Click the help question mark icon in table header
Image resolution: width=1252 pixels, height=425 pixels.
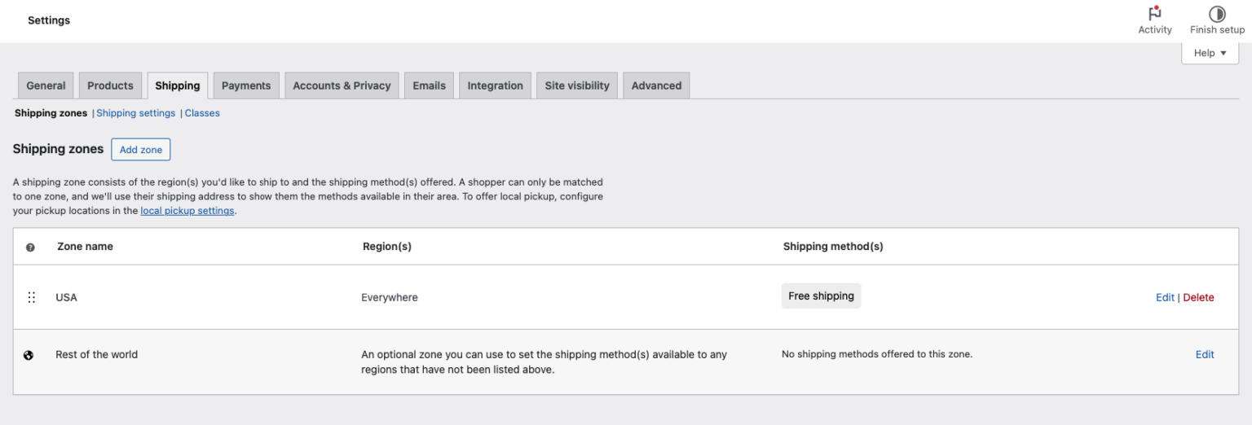30,248
